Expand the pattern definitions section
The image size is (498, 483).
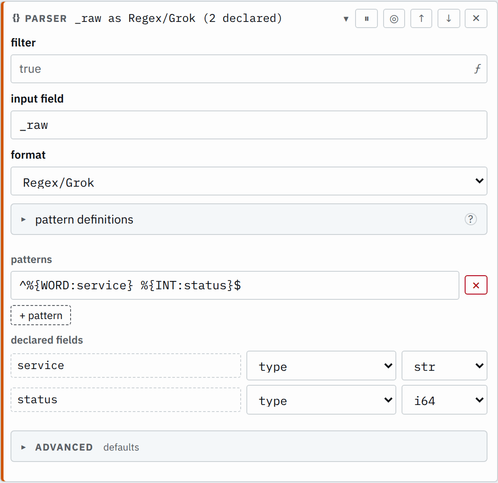pos(249,219)
